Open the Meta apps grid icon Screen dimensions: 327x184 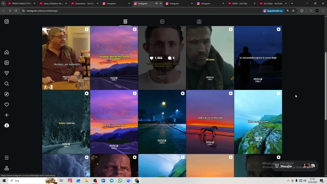(7, 168)
